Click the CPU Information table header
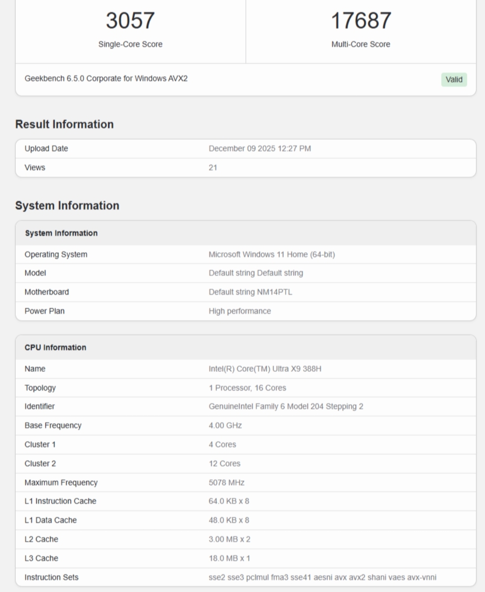This screenshot has width=485, height=592. (246, 347)
